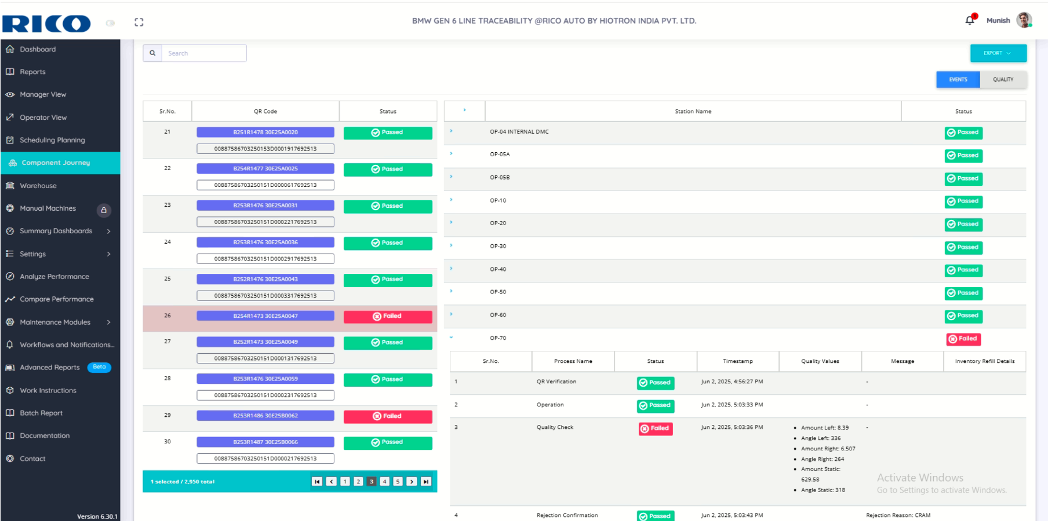
Task: Select serial 0088758670325015 3D0001917692513 field
Action: [265, 149]
